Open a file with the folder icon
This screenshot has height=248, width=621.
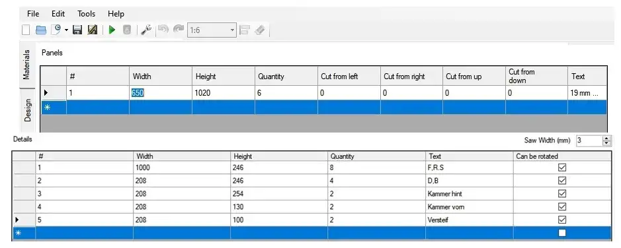[41, 30]
